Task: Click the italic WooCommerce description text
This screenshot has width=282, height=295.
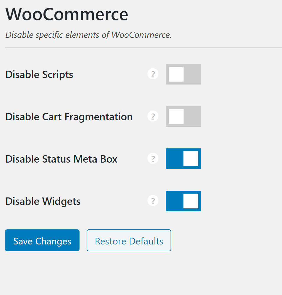Action: (x=88, y=35)
